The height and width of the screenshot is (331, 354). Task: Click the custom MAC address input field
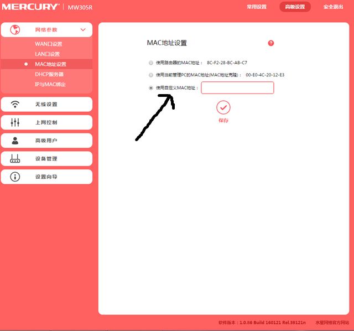pyautogui.click(x=237, y=87)
